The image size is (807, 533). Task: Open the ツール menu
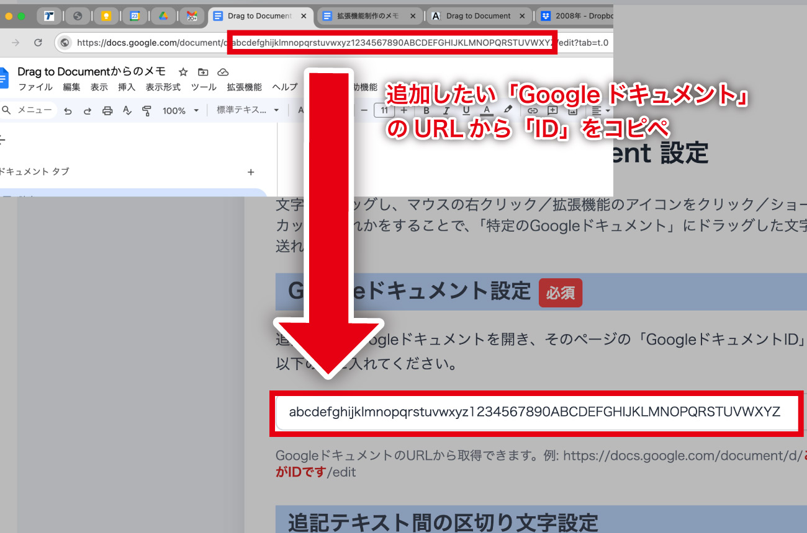click(x=204, y=87)
